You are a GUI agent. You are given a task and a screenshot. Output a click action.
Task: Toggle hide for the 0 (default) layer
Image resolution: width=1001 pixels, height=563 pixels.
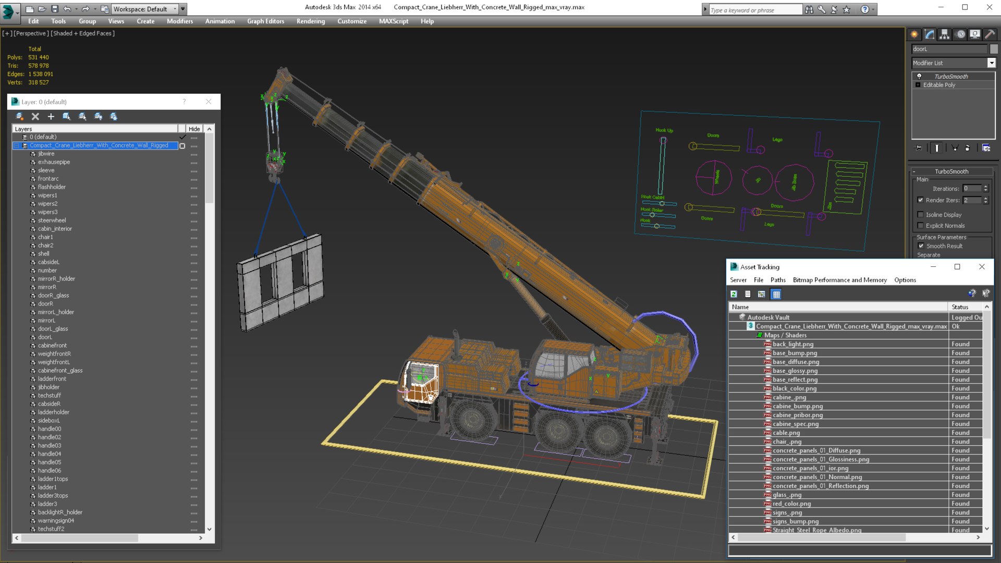(x=194, y=138)
